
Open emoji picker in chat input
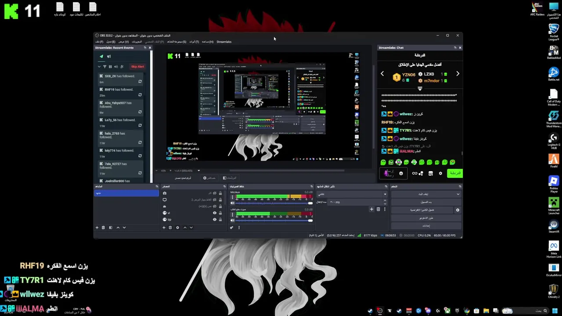tap(401, 173)
